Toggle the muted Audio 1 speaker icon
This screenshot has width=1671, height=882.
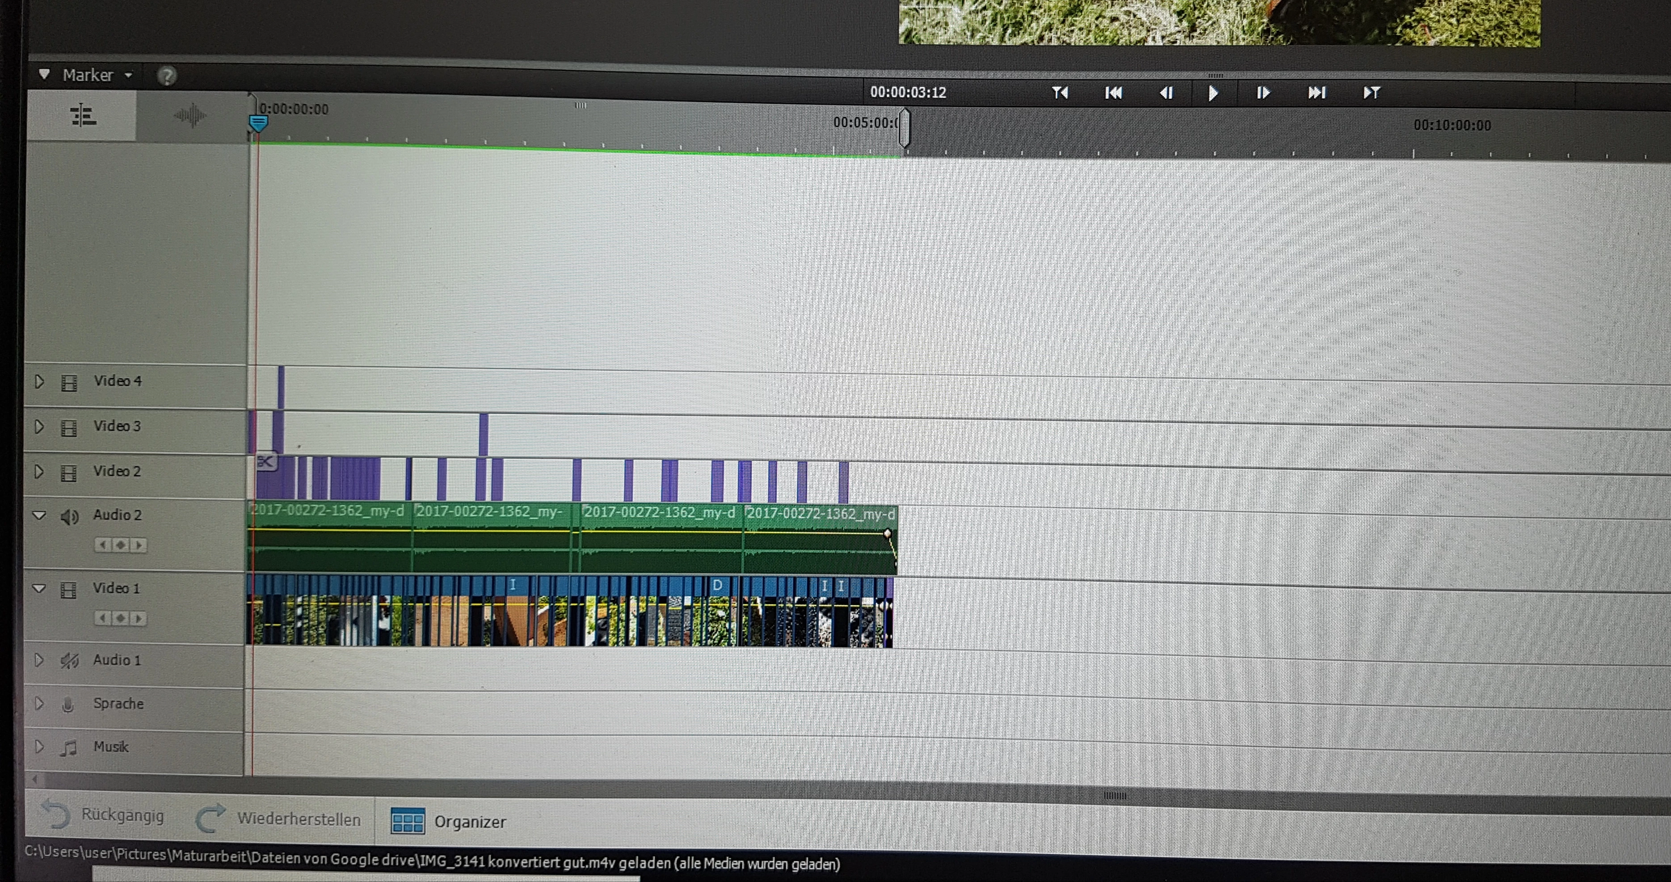tap(69, 661)
